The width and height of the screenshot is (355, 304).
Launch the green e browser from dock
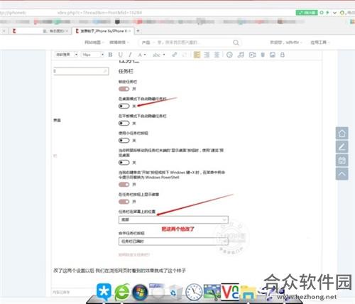click(122, 292)
